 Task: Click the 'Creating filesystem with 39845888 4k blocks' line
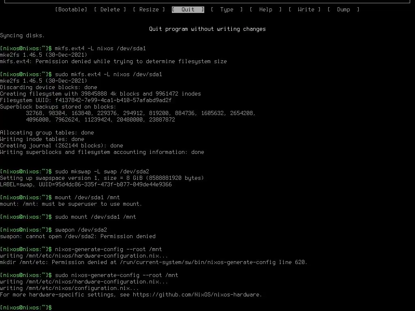pos(101,94)
